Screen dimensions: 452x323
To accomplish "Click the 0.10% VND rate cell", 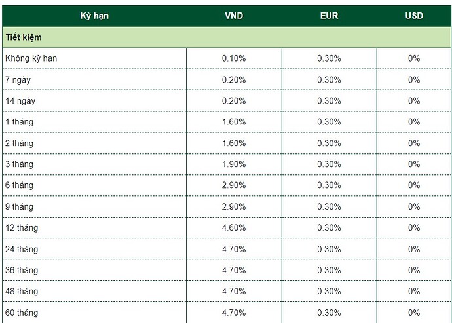I will pyautogui.click(x=234, y=58).
